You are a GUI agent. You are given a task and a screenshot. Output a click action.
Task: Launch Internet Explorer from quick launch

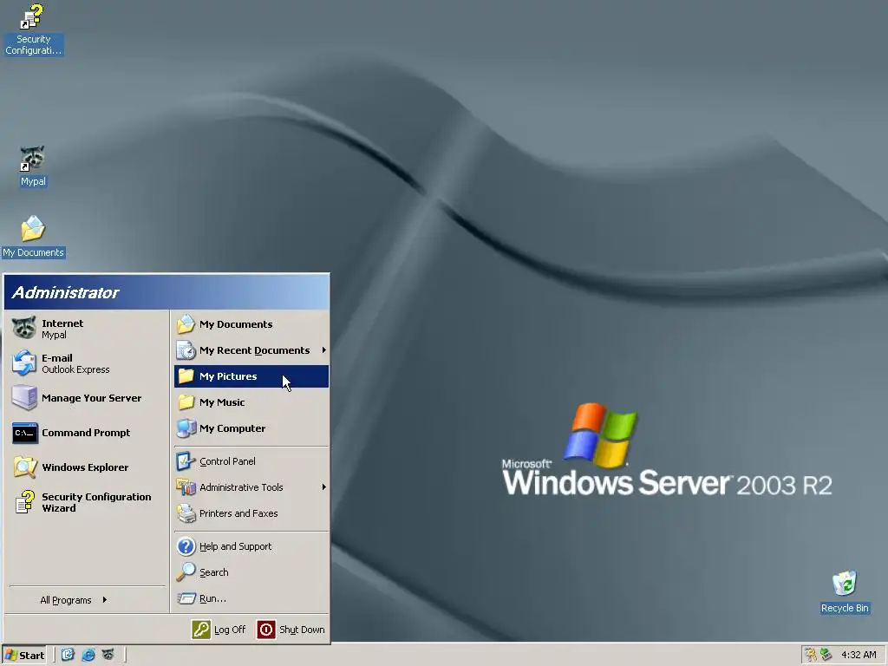88,655
